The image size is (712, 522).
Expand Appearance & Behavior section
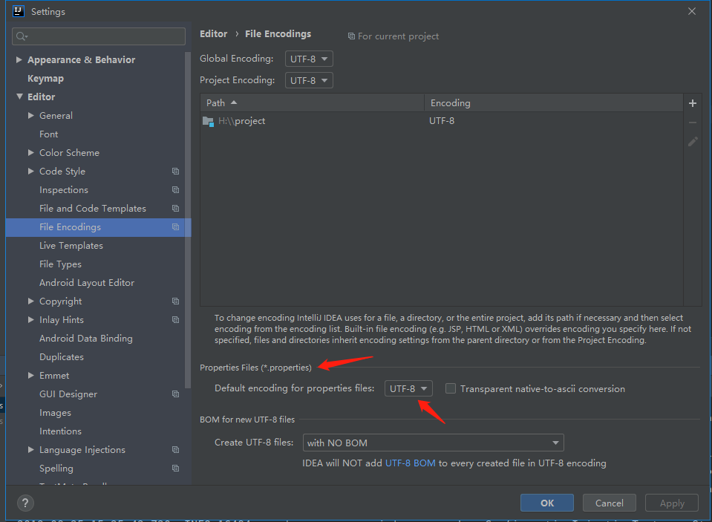pyautogui.click(x=19, y=59)
